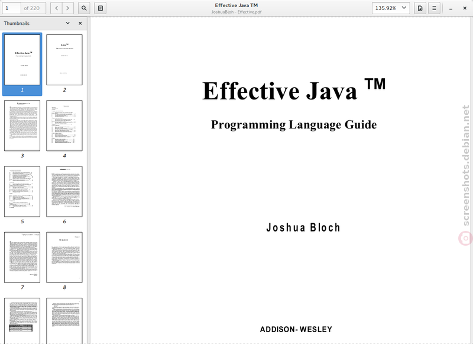The height and width of the screenshot is (344, 473).
Task: Click the page number entry field
Action: [x=11, y=8]
